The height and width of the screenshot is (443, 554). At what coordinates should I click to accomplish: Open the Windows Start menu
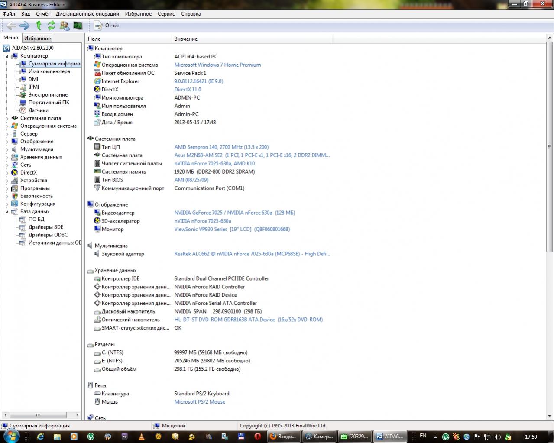click(x=11, y=437)
